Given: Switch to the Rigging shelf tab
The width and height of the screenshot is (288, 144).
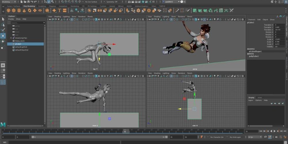Looking at the screenshot, I should (x=52, y=6).
